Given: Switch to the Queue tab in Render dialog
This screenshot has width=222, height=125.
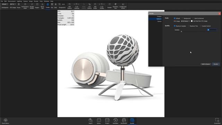Looking at the screenshot, I should point(155,21).
